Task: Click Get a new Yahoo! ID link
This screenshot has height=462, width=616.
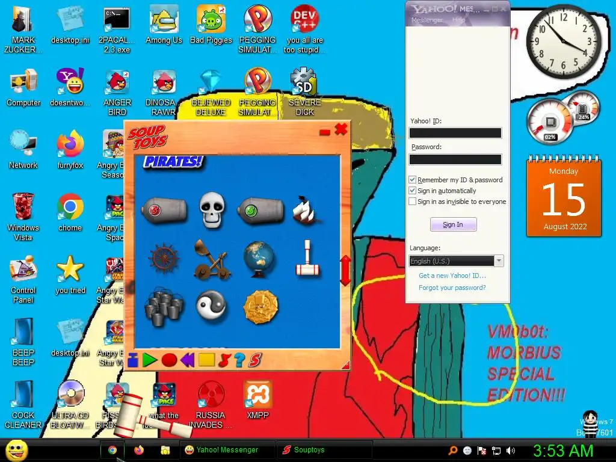Action: 452,276
